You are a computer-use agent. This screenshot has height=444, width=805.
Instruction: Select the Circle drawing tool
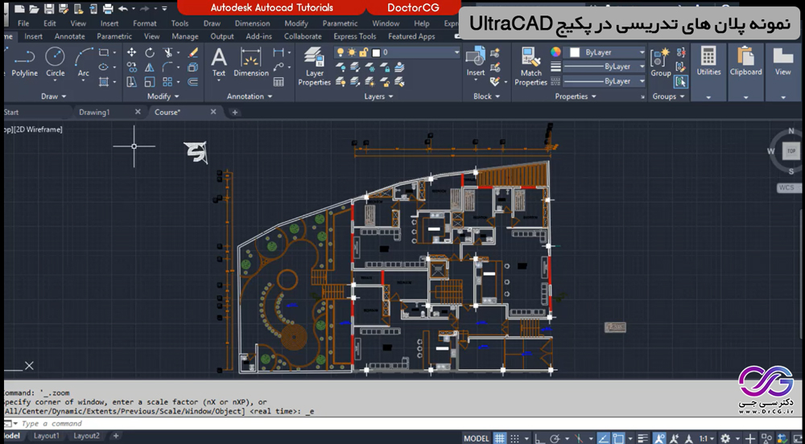pos(55,62)
